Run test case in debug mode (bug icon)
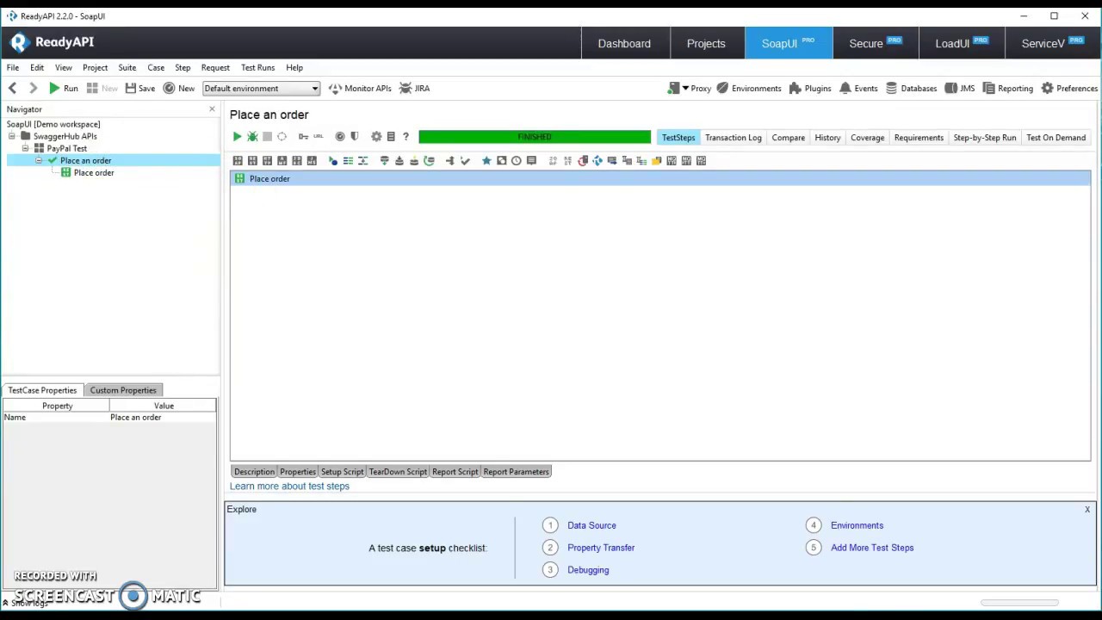Viewport: 1102px width, 620px height. tap(252, 137)
